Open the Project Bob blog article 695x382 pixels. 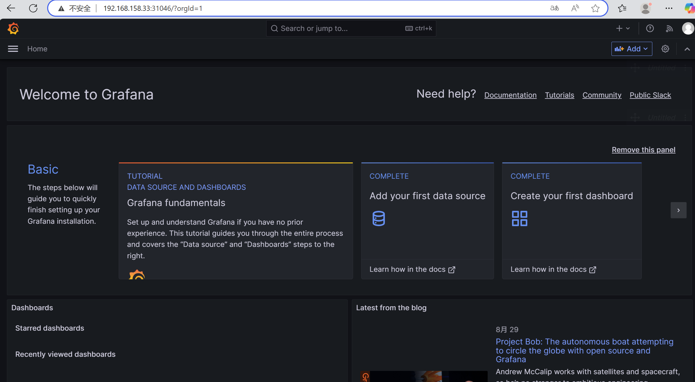(x=584, y=350)
